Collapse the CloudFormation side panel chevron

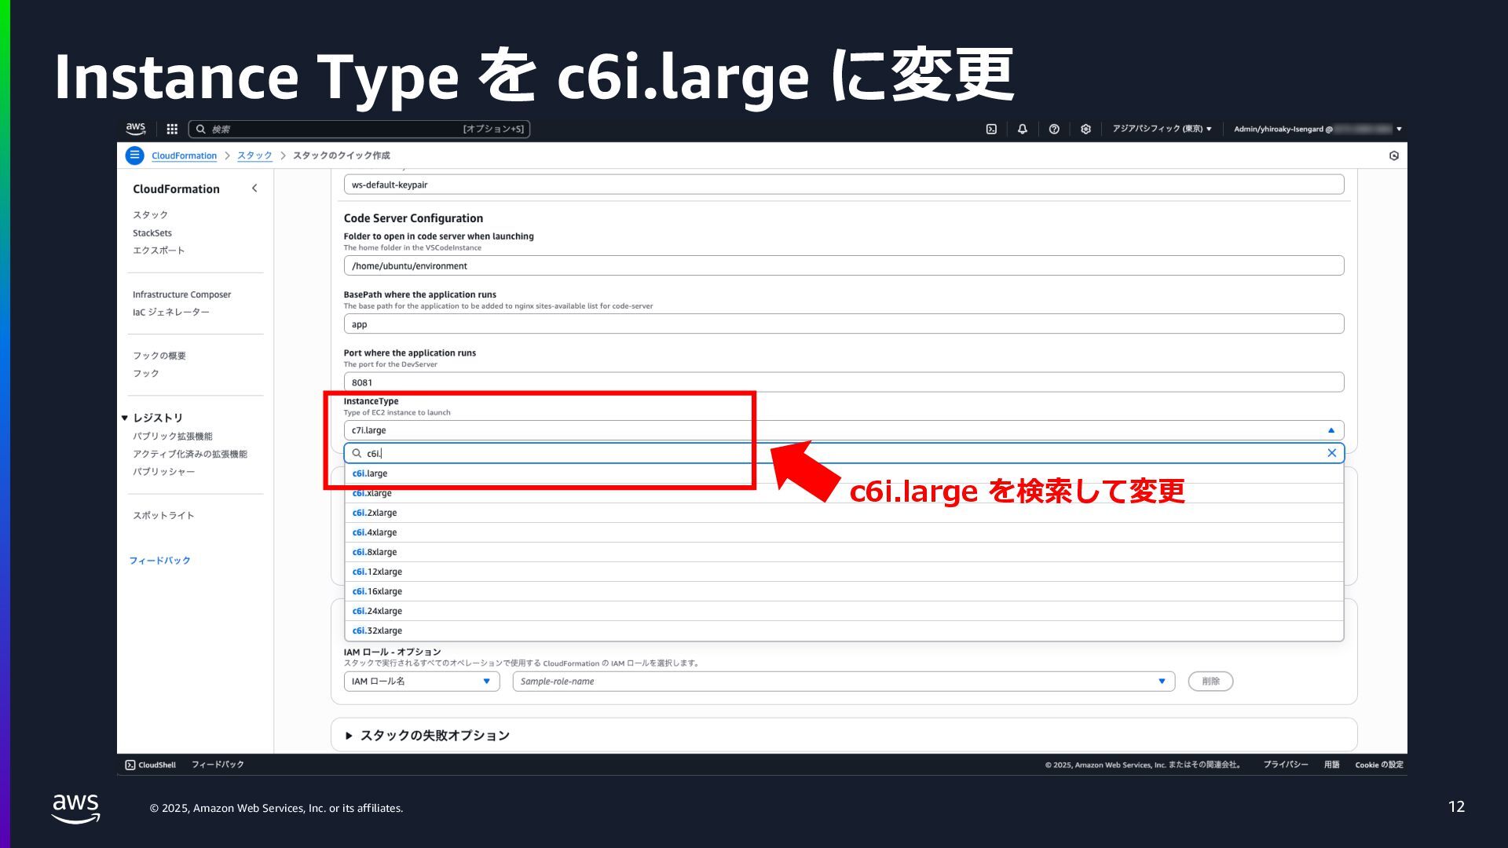(x=254, y=188)
